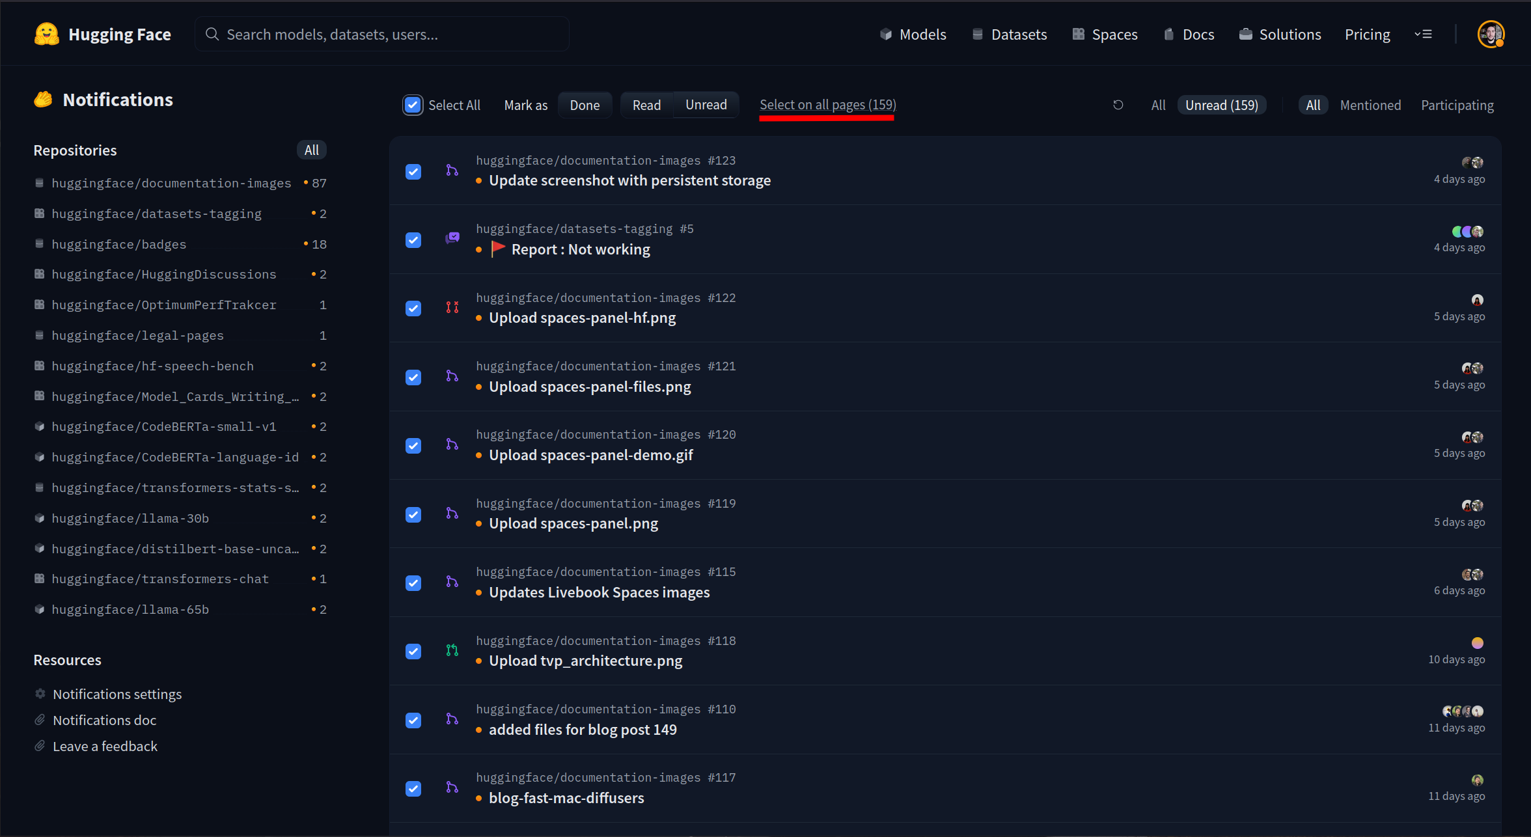Uncheck the Select All checkbox
1531x837 pixels.
pyautogui.click(x=413, y=105)
